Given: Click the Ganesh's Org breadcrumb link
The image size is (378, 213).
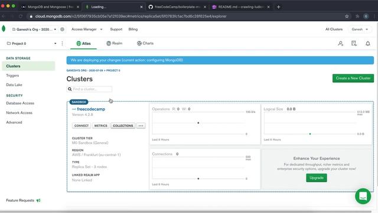Looking at the screenshot, I should pyautogui.click(x=84, y=70).
